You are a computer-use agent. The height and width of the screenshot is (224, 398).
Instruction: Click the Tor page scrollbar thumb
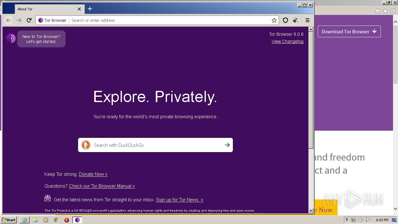(x=311, y=90)
